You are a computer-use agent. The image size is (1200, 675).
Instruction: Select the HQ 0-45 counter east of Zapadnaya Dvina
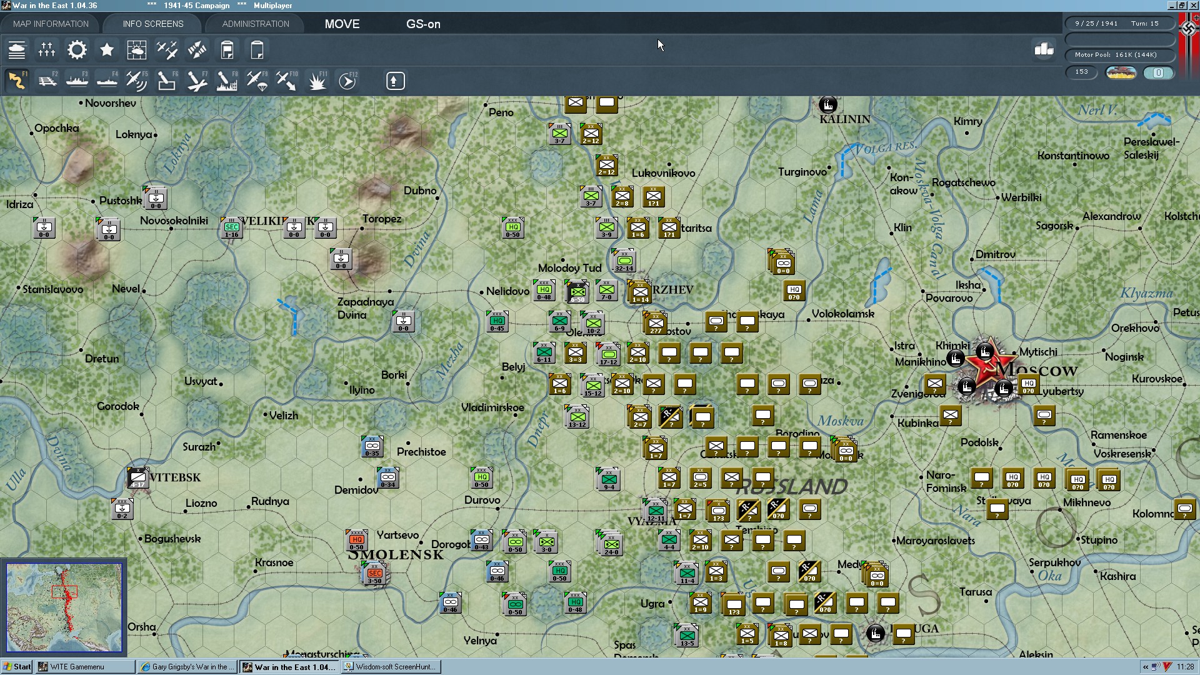497,321
